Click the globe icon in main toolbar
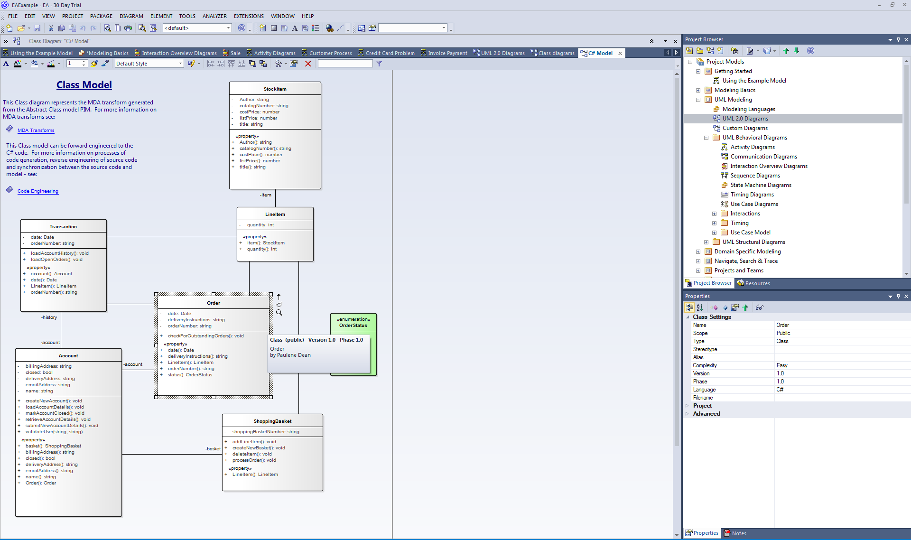This screenshot has height=540, width=911. pyautogui.click(x=330, y=28)
